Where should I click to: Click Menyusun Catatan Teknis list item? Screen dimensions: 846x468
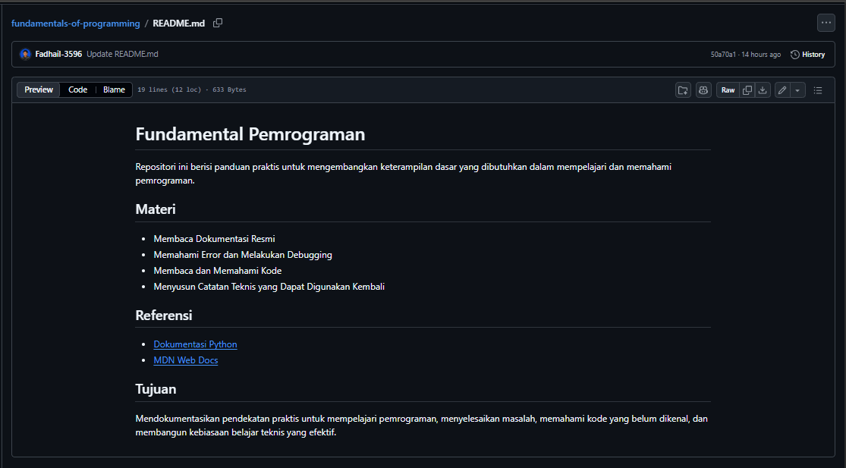point(269,287)
